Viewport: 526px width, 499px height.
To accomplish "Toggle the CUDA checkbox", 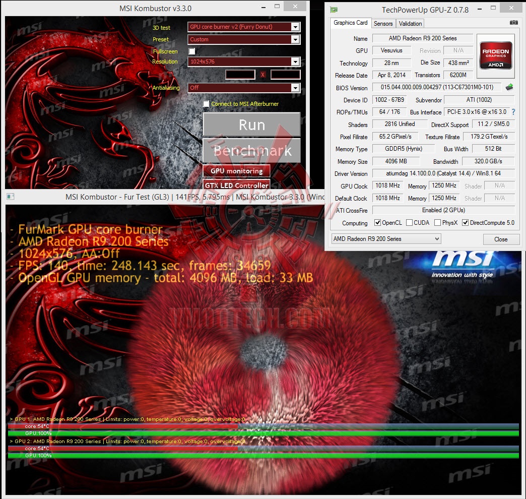I will 409,222.
